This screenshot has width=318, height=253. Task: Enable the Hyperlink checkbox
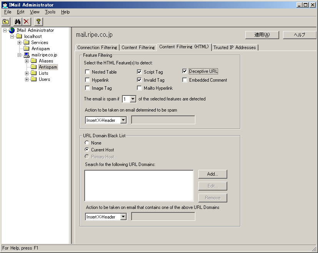(87, 80)
